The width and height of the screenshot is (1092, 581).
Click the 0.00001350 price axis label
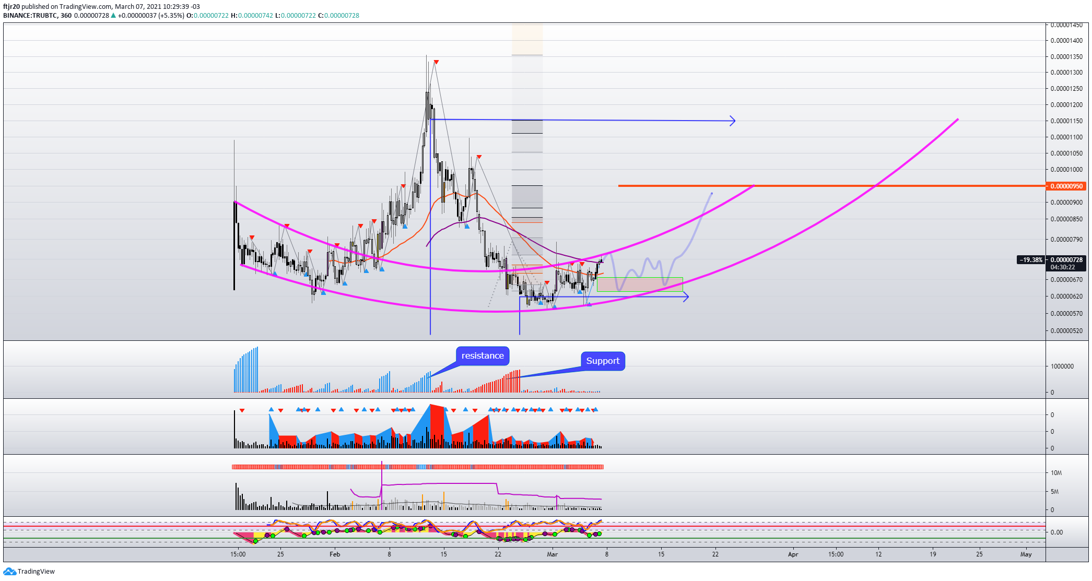pos(1066,56)
